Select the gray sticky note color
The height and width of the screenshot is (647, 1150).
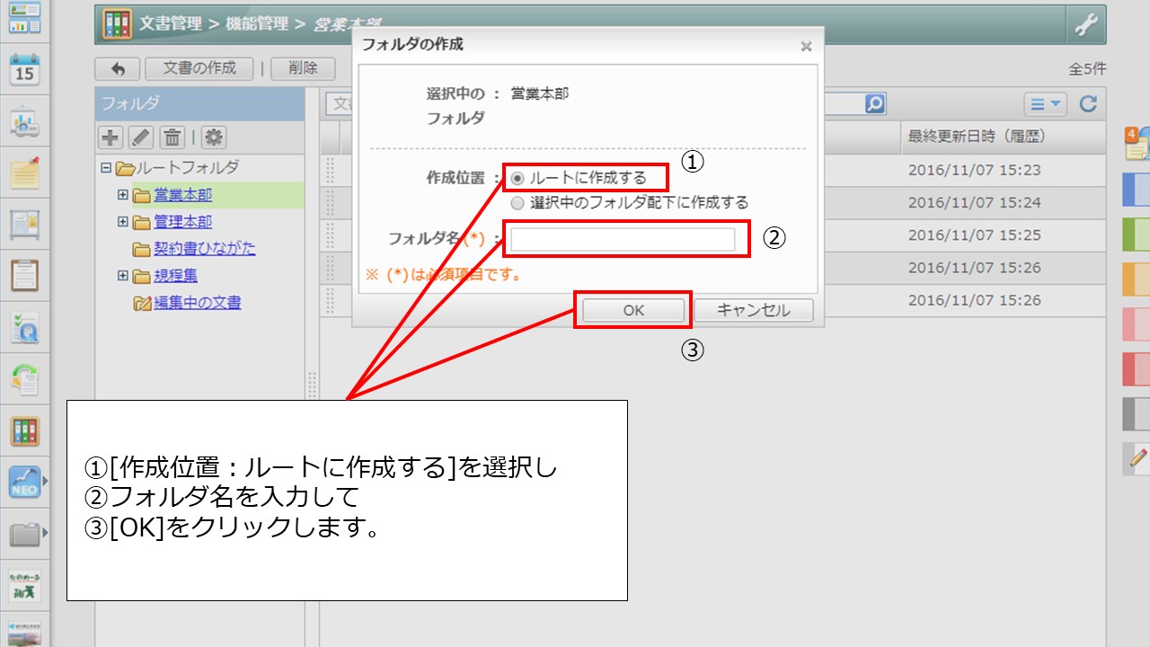click(x=1137, y=413)
